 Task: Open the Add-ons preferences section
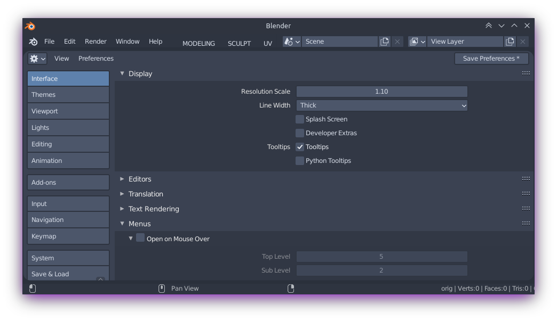click(x=68, y=183)
